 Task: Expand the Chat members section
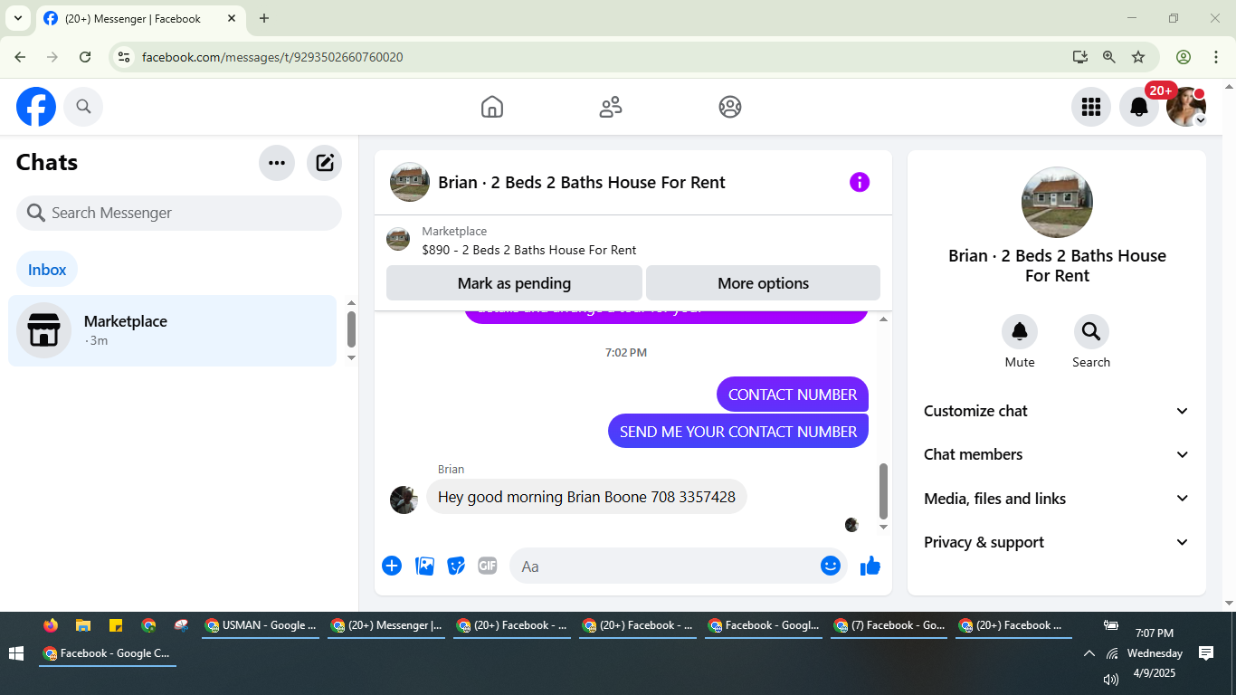(x=1057, y=454)
